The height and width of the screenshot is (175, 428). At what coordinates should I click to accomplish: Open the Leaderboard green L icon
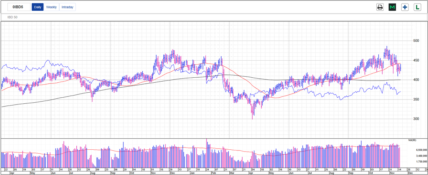click(417, 7)
